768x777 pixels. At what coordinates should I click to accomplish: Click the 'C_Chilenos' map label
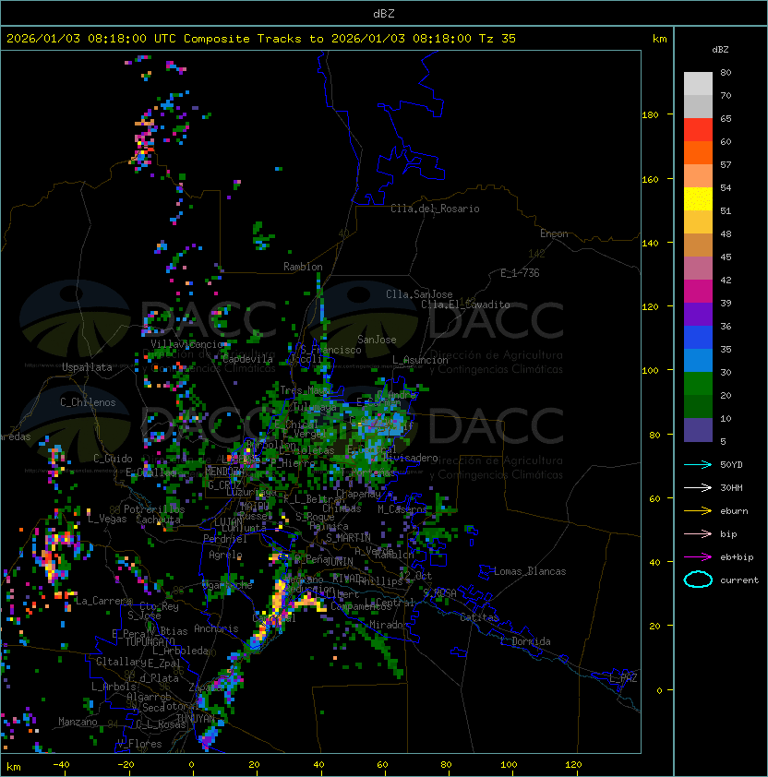pos(88,402)
